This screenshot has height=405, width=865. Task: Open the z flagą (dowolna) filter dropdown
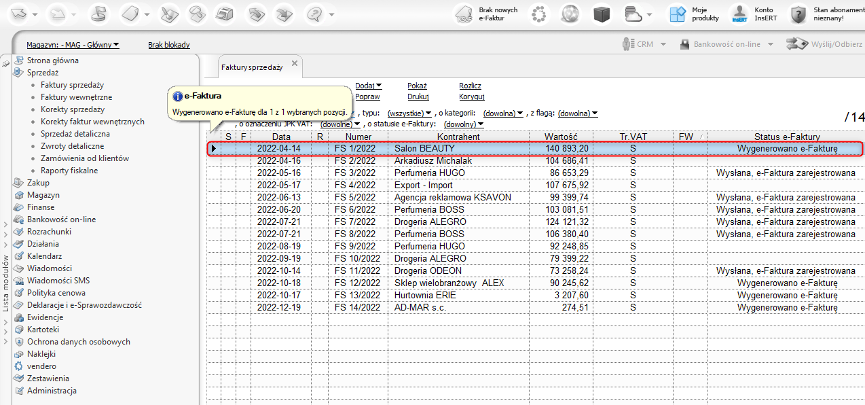(x=578, y=113)
